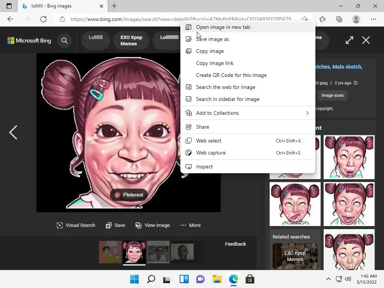
Task: Select the first filmstrip thumbnail
Action: pyautogui.click(x=110, y=252)
